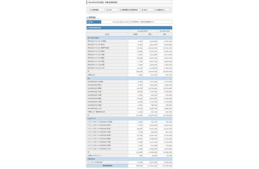Click the 'NTT DOCOMO' group header row
The width and height of the screenshot is (259, 169).
point(129,38)
